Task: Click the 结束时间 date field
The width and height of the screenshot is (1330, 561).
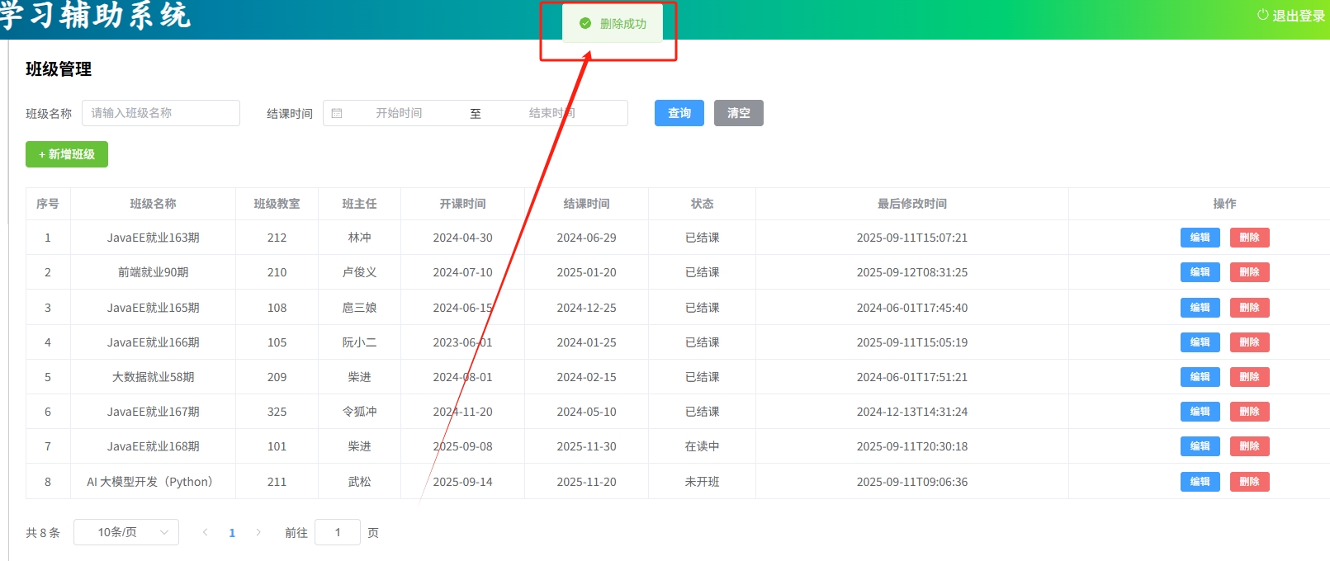Action: click(x=551, y=113)
